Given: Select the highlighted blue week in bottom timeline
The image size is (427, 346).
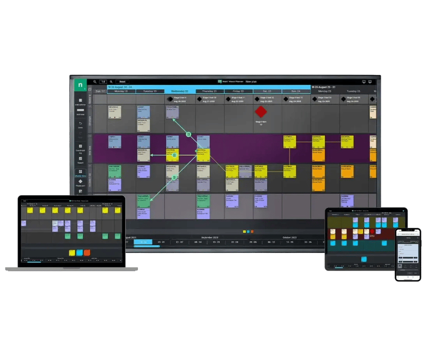Looking at the screenshot, I should click(x=143, y=242).
